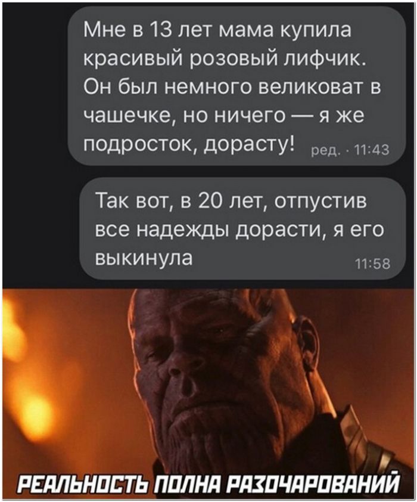Click the word "выкинула" in second message
Image resolution: width=417 pixels, height=502 pixels.
click(144, 257)
